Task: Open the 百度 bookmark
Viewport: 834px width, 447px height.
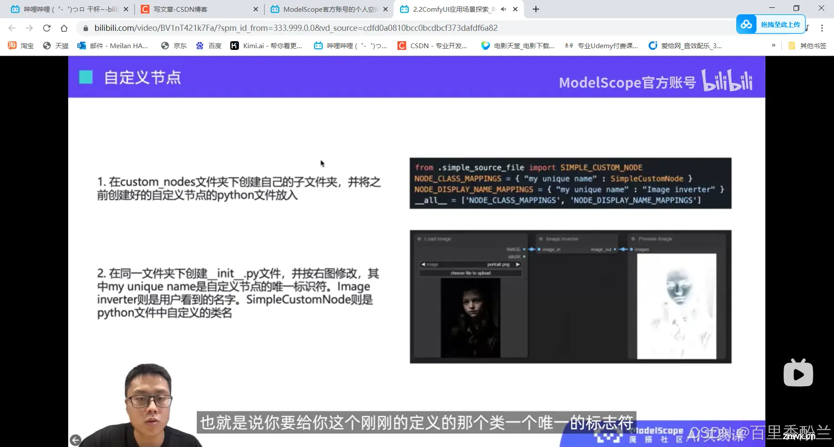Action: (x=208, y=46)
